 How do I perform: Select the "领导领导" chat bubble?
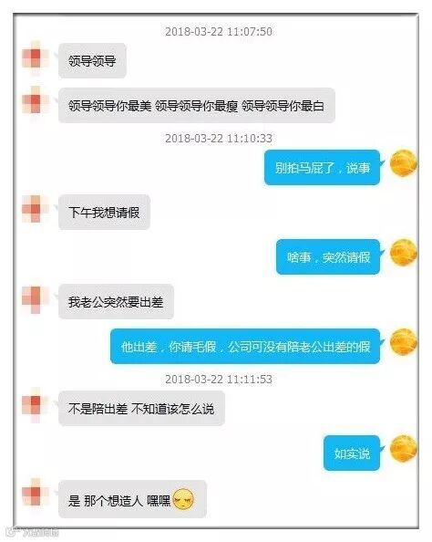pyautogui.click(x=92, y=60)
